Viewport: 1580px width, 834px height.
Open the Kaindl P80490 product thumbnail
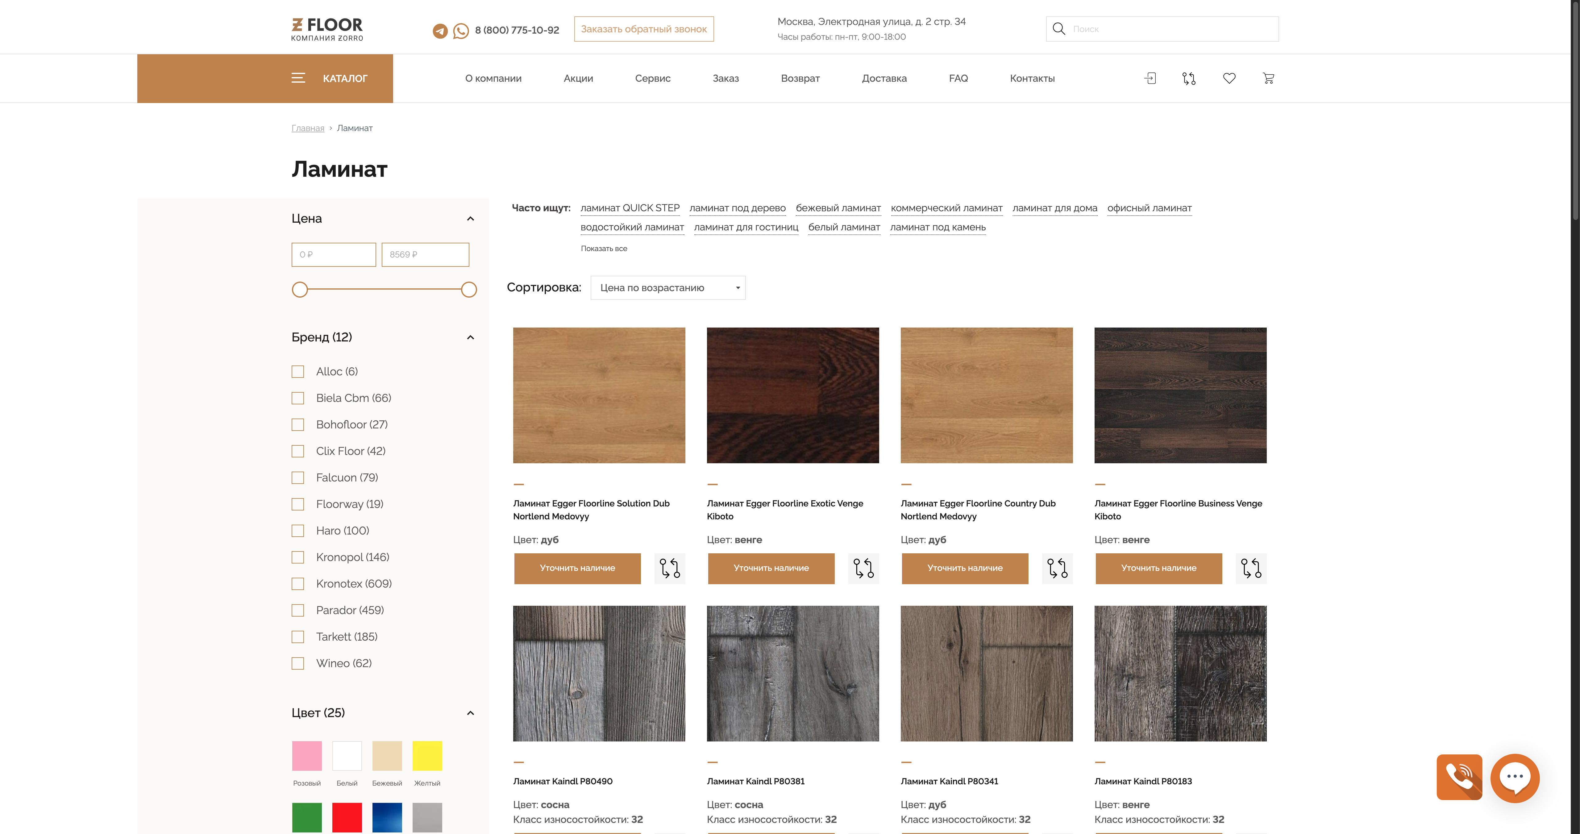pyautogui.click(x=599, y=673)
